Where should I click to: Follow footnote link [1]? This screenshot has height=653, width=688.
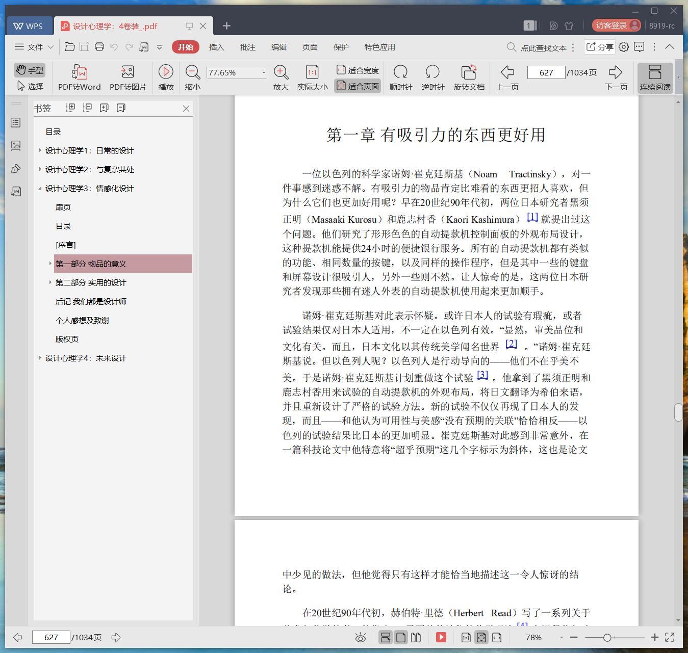point(532,217)
